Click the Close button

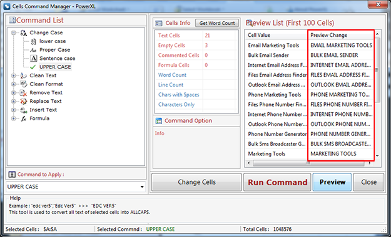tap(368, 182)
